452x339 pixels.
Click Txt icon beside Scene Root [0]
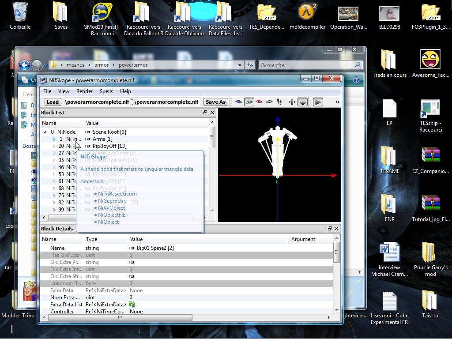coord(87,132)
